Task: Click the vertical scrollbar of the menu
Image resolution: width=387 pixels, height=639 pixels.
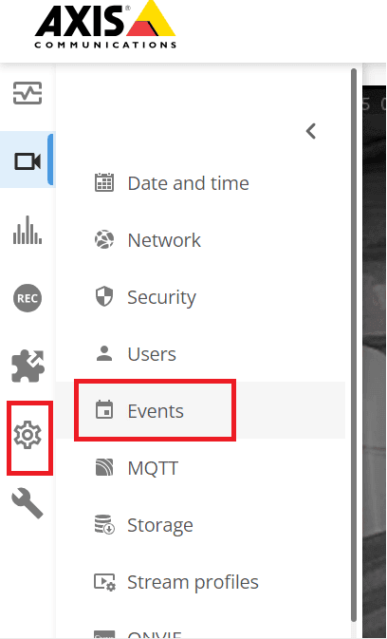Action: [x=354, y=350]
